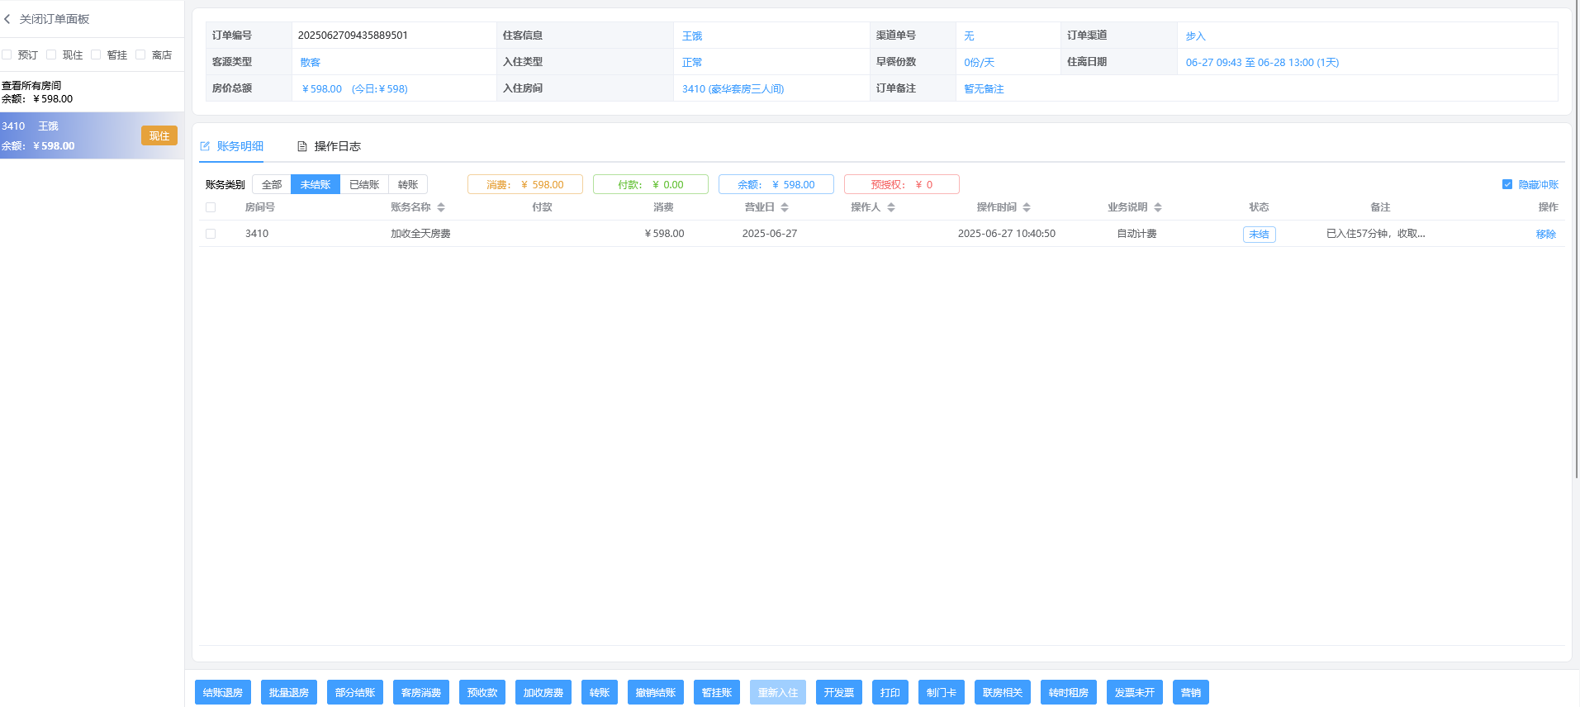Click the edit icon beside 账务明细 tab
This screenshot has width=1580, height=707.
(205, 146)
